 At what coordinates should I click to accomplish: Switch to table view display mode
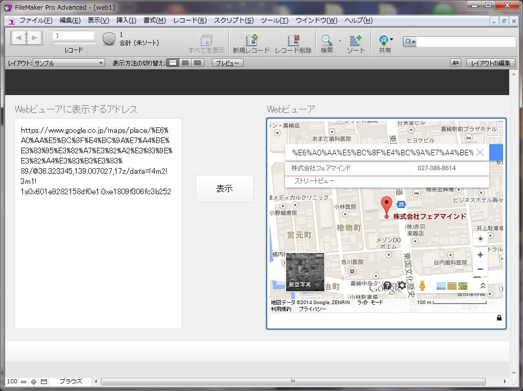tap(198, 63)
